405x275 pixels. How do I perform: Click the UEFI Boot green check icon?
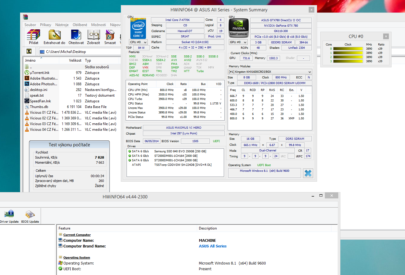[x=60, y=269]
